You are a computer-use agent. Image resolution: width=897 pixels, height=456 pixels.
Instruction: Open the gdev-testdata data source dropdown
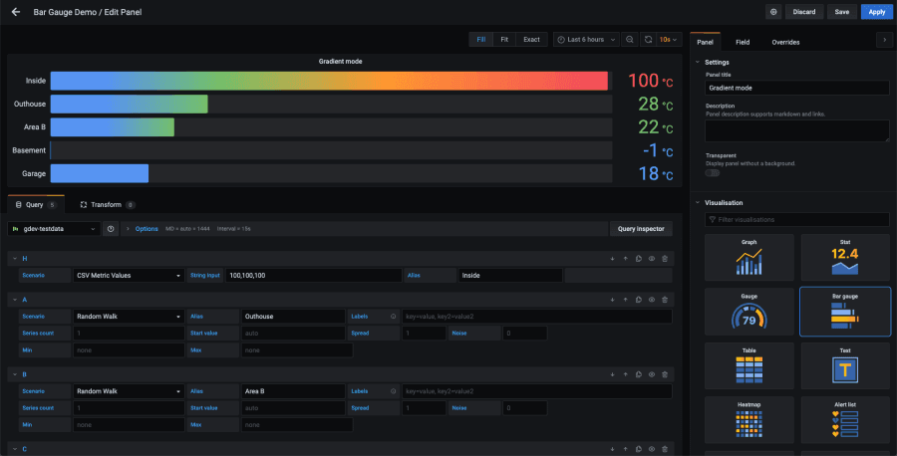[x=54, y=229]
